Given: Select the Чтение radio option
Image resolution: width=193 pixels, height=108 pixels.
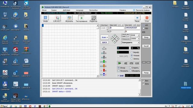Looking at the screenshot, I should coord(132,55).
